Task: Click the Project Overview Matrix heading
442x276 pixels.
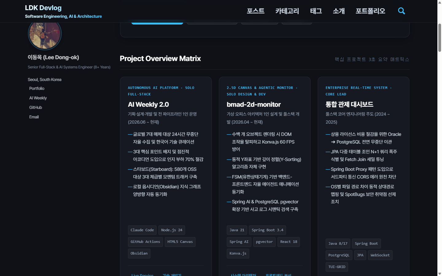Action: 160,59
